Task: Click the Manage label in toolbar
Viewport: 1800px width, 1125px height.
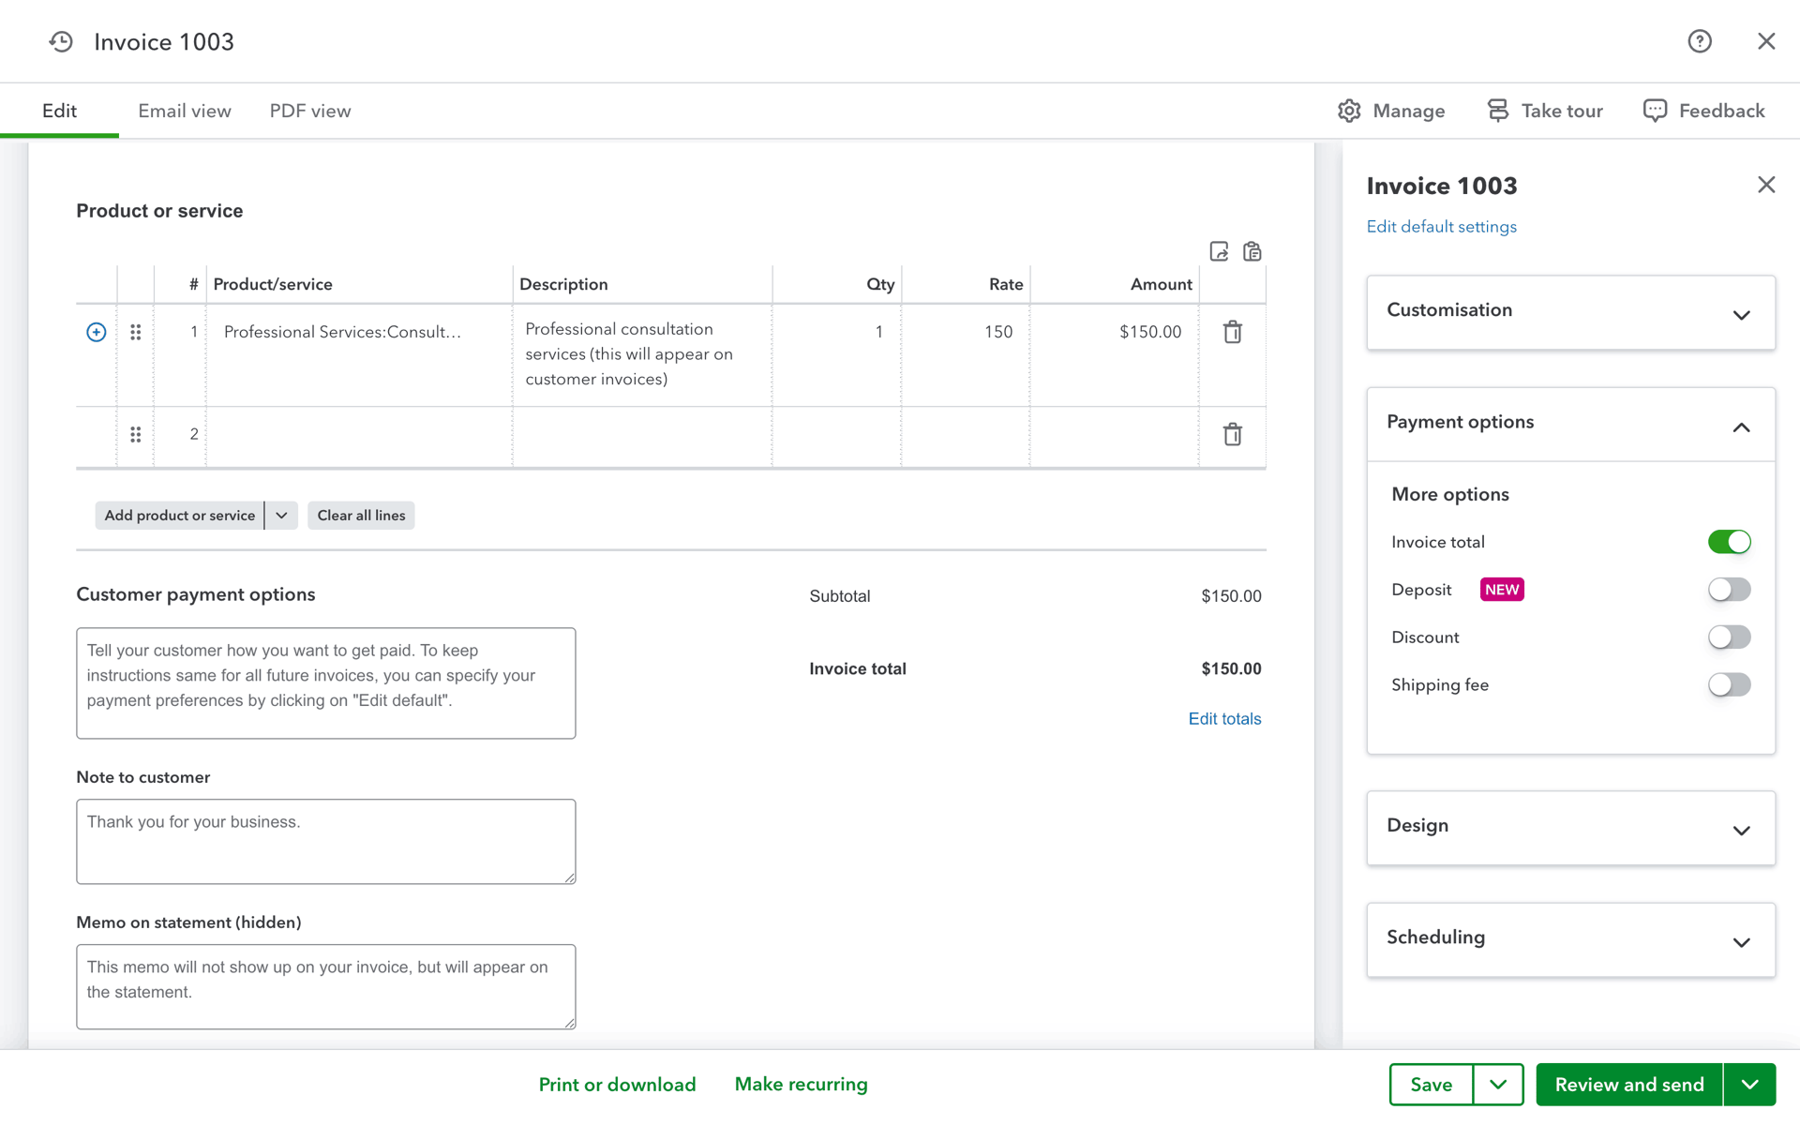Action: [1408, 111]
